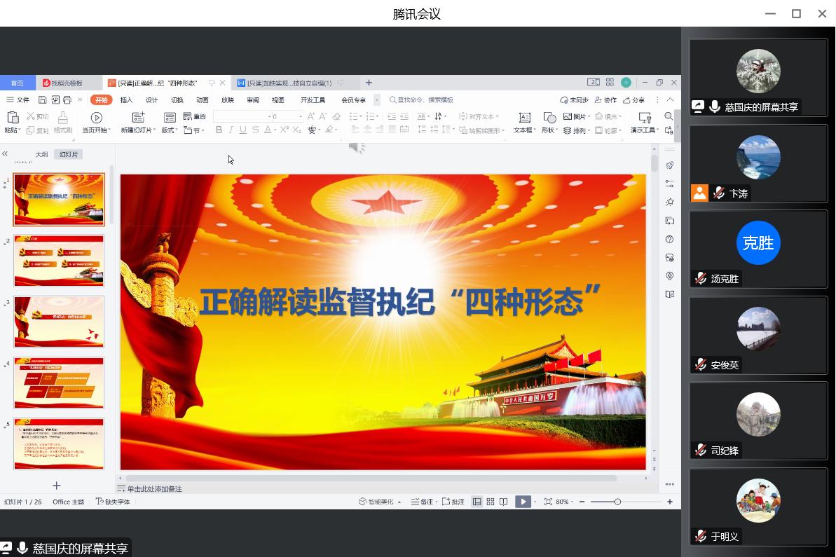Image resolution: width=836 pixels, height=557 pixels.
Task: Click the add slide plus below thumbnails
Action: [x=57, y=486]
